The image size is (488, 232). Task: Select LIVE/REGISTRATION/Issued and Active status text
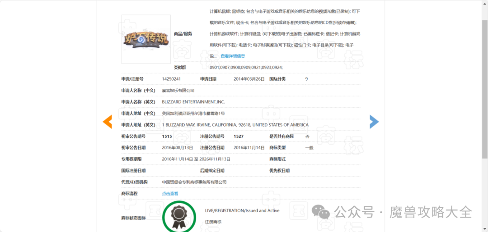(x=242, y=210)
